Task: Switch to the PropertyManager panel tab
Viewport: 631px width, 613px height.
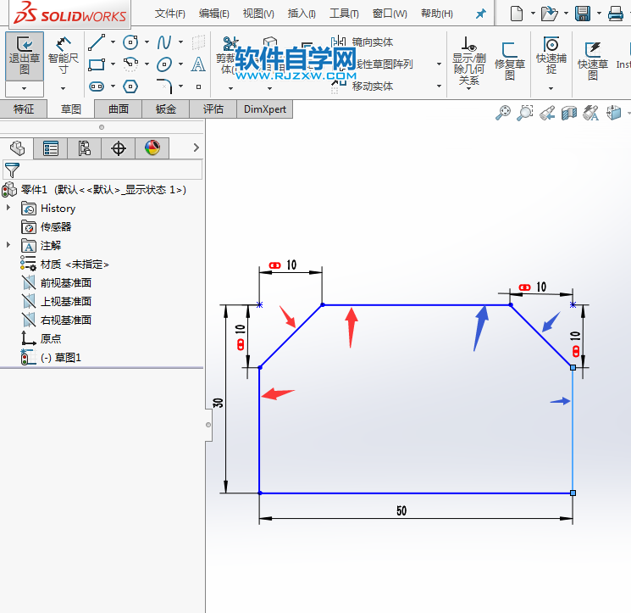Action: pos(51,148)
